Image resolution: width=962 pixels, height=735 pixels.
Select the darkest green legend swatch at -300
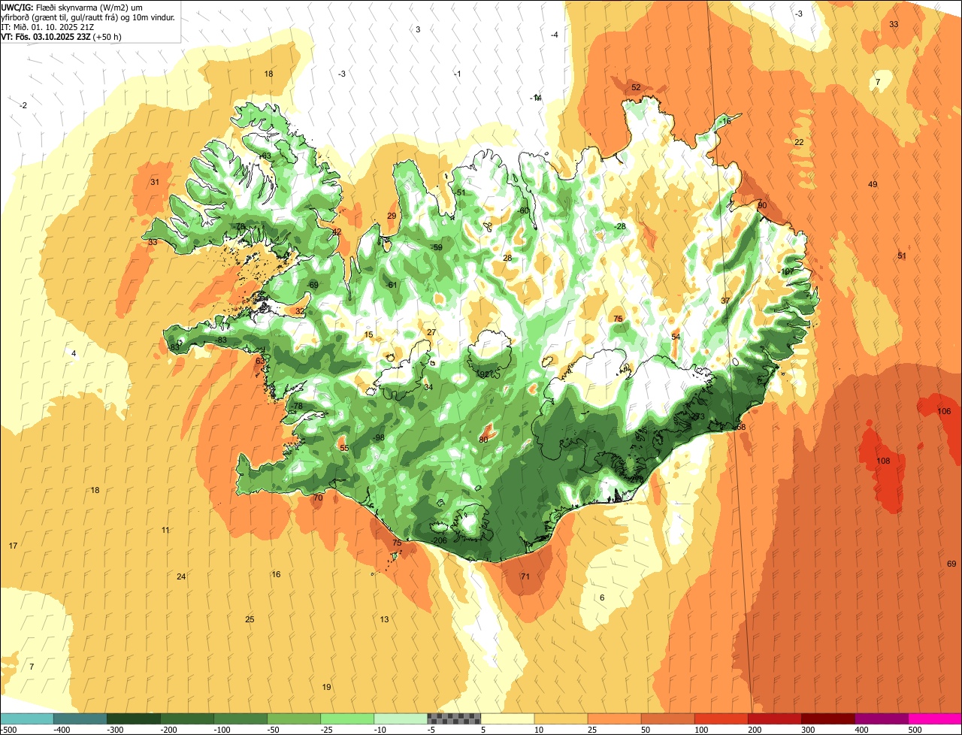tap(134, 718)
